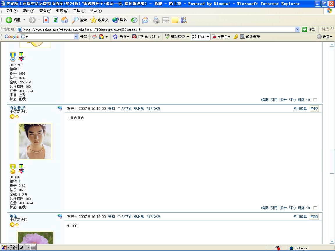Open the Mail icon in toolbar
This screenshot has height=251, width=335.
point(145,20)
